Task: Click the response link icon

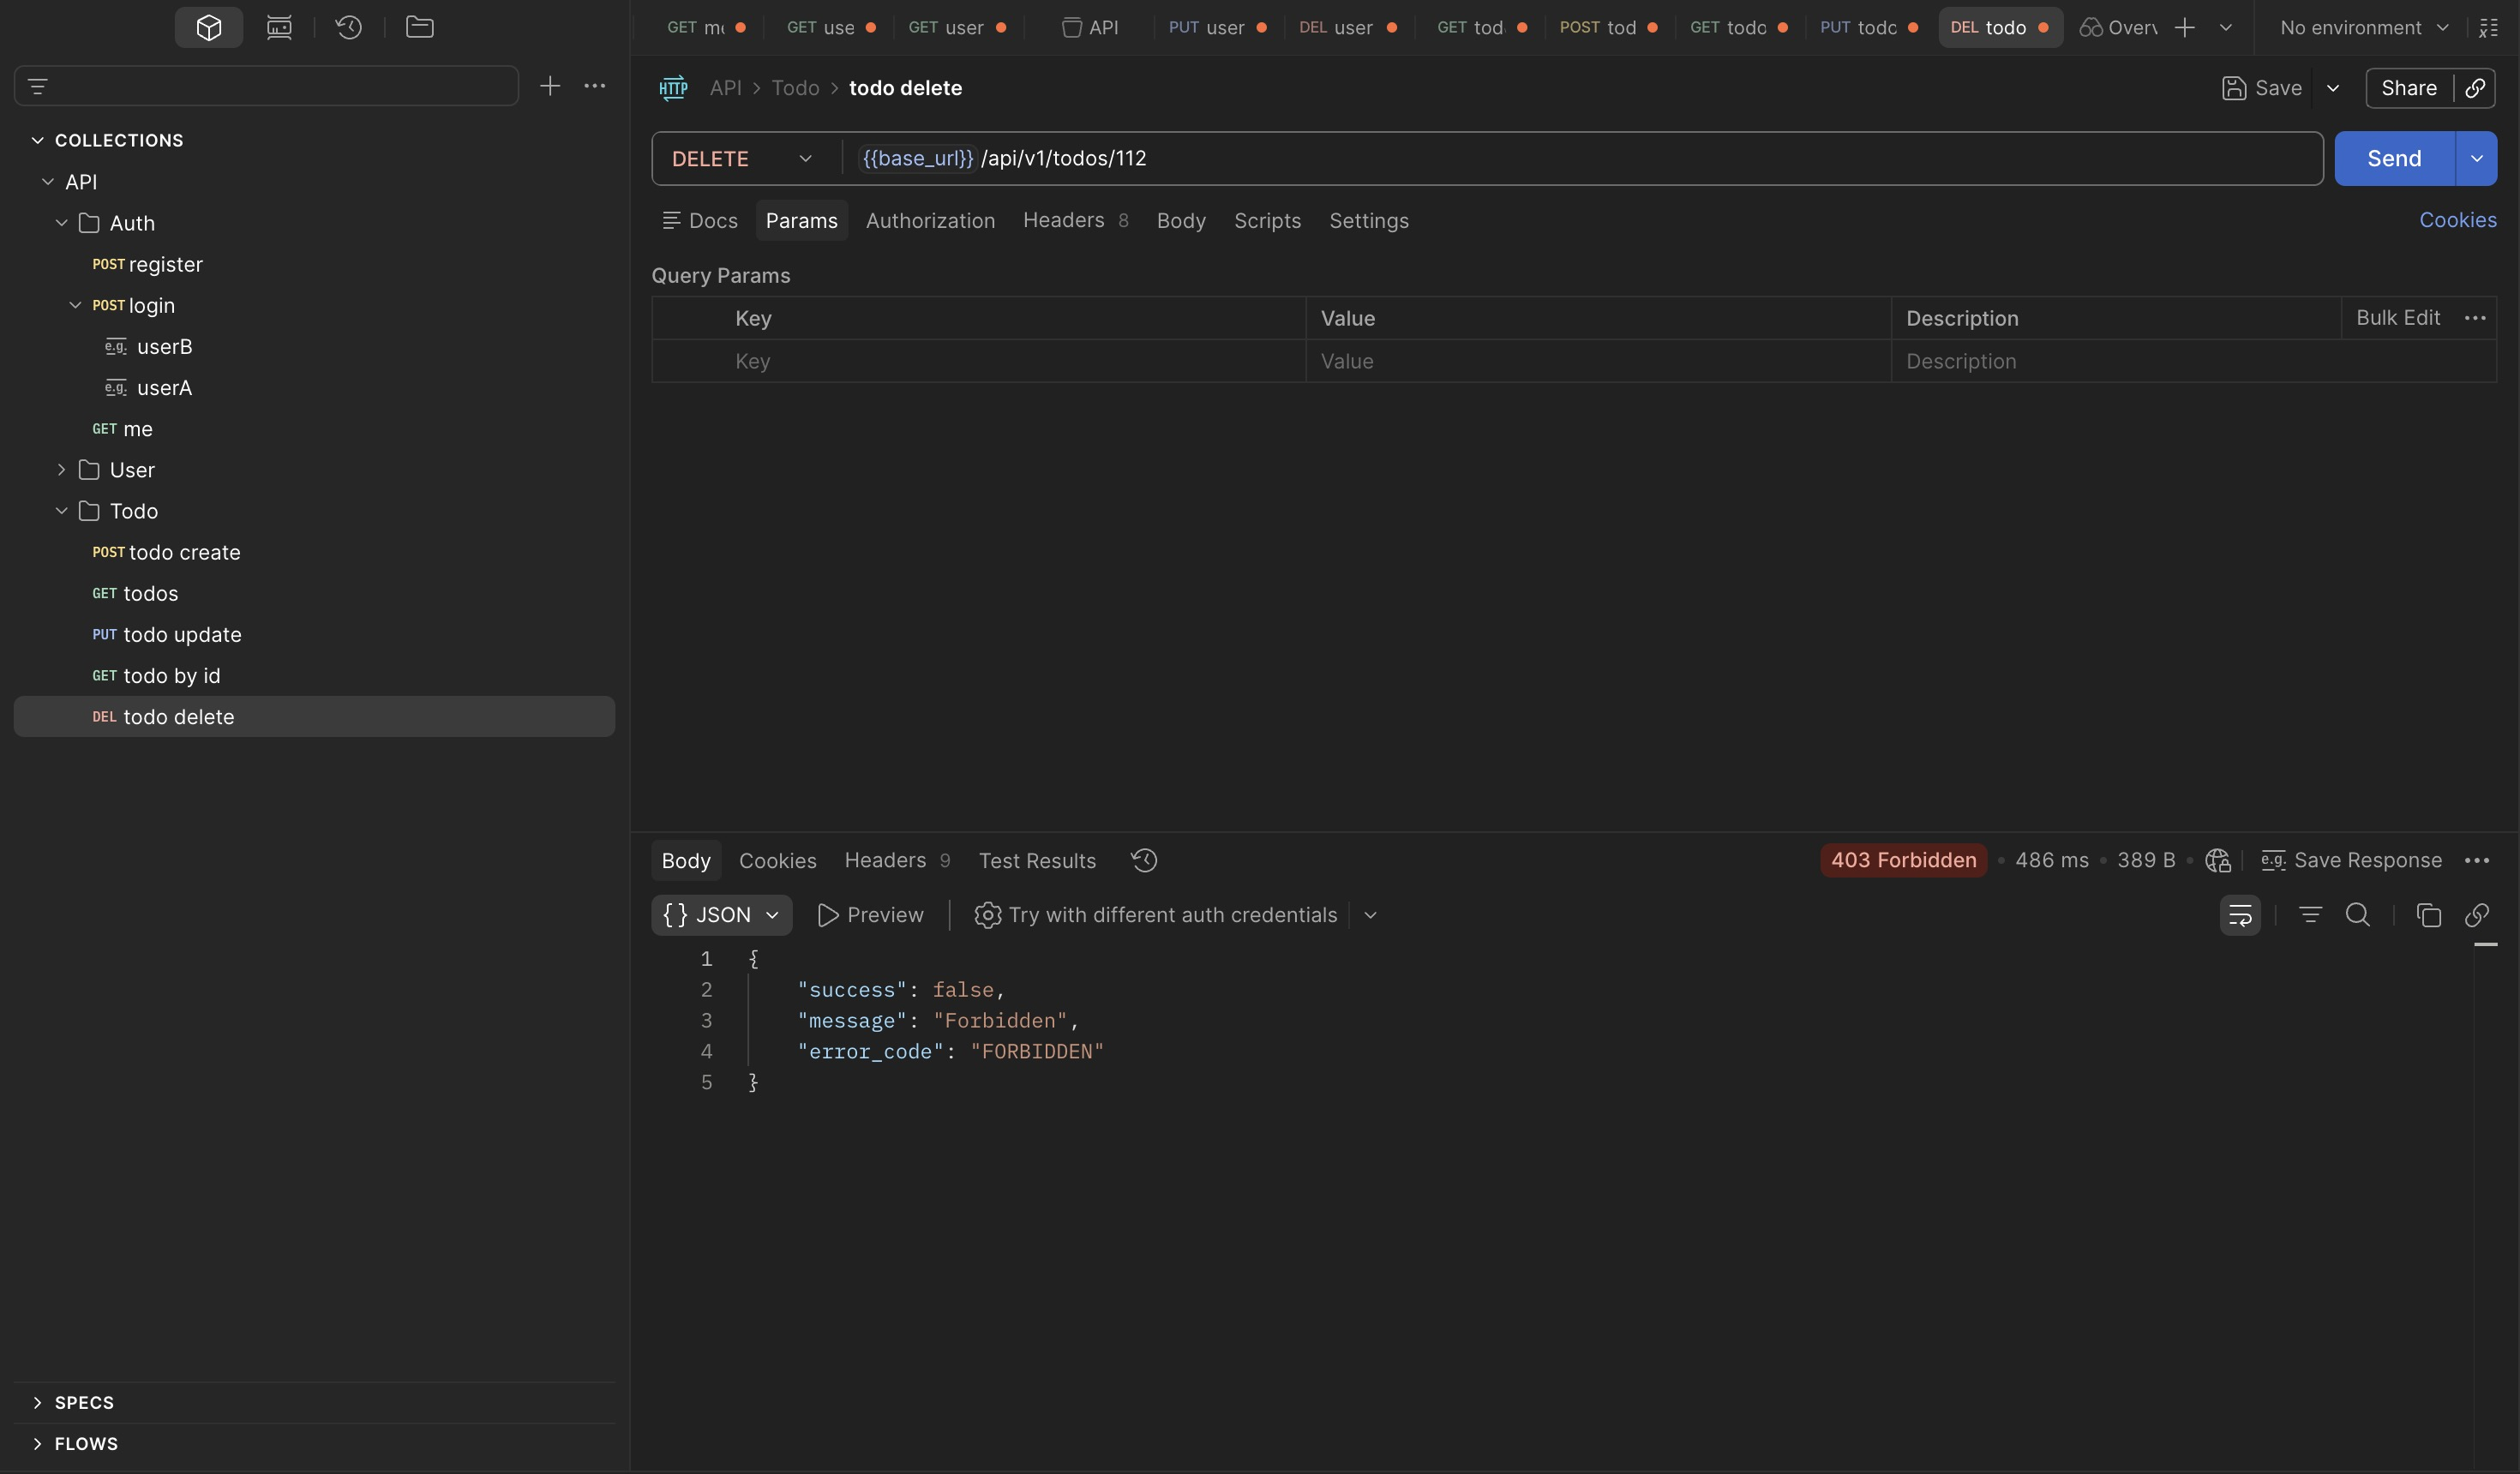Action: click(x=2477, y=915)
